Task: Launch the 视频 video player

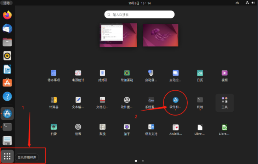Action: (x=224, y=76)
